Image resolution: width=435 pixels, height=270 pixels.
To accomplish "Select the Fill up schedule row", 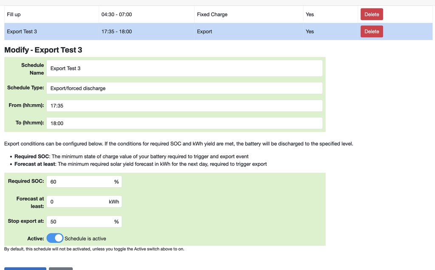I will [14, 14].
